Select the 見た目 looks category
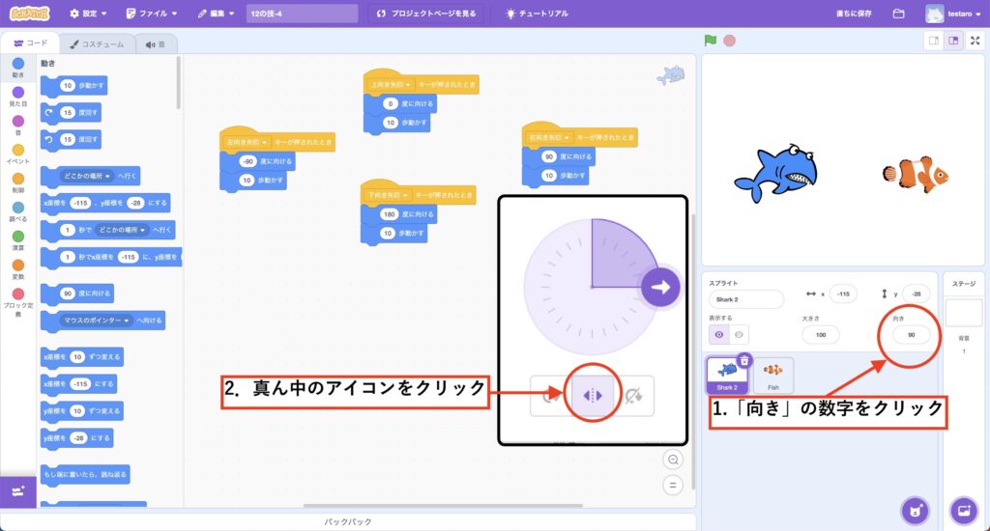Image resolution: width=990 pixels, height=531 pixels. coord(18,97)
